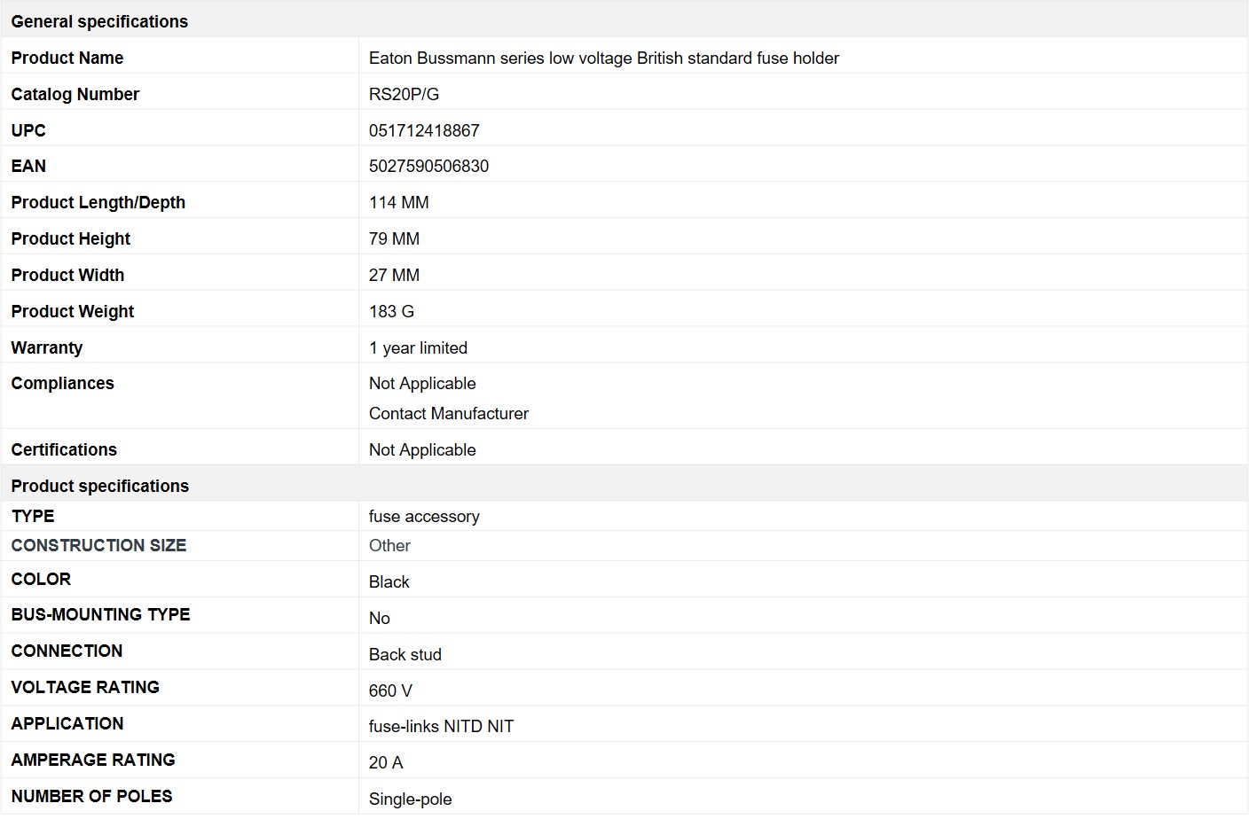1249x819 pixels.
Task: Click the 'Product Weight' label
Action: (x=73, y=311)
